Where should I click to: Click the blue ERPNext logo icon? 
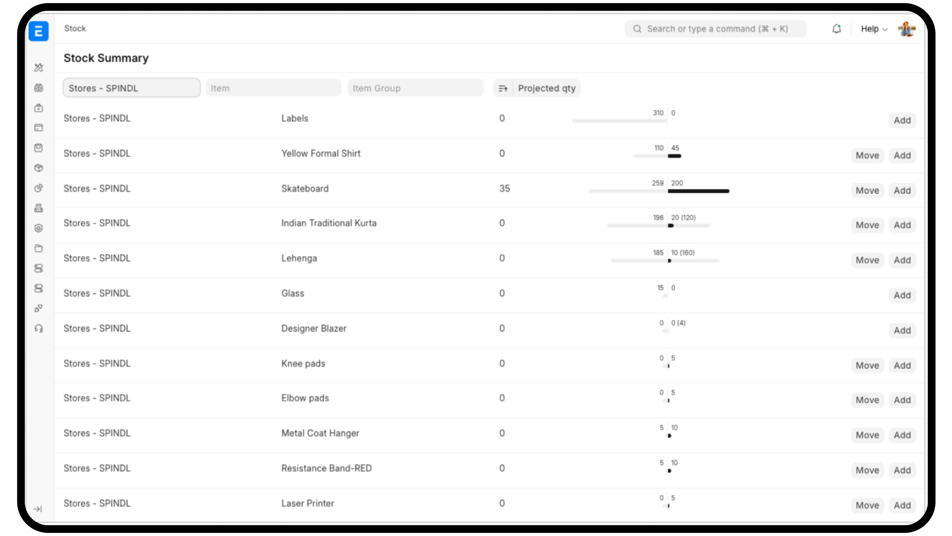click(39, 31)
